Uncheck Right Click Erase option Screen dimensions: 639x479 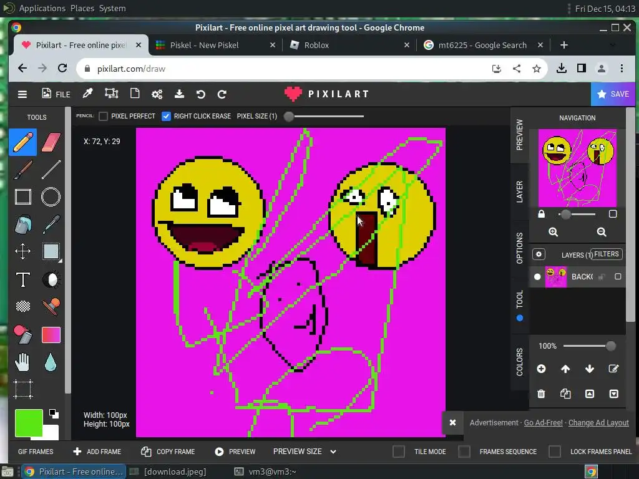pos(166,117)
